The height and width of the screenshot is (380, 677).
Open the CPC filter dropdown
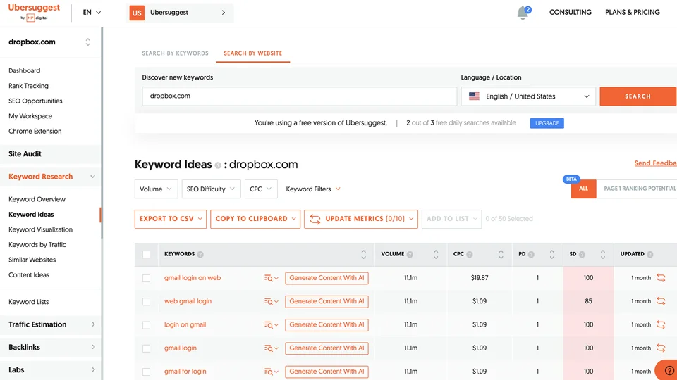click(x=261, y=189)
